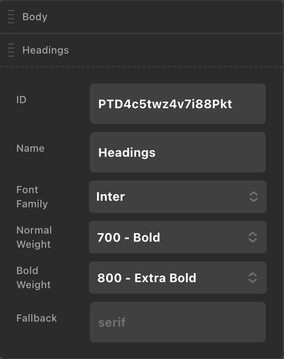Open the Inter font family dropdown

point(178,197)
